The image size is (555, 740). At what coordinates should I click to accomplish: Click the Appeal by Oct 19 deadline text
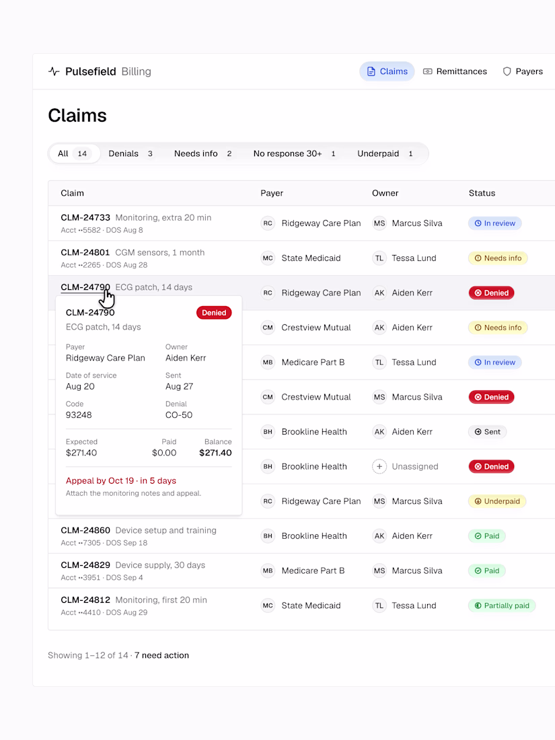click(121, 480)
